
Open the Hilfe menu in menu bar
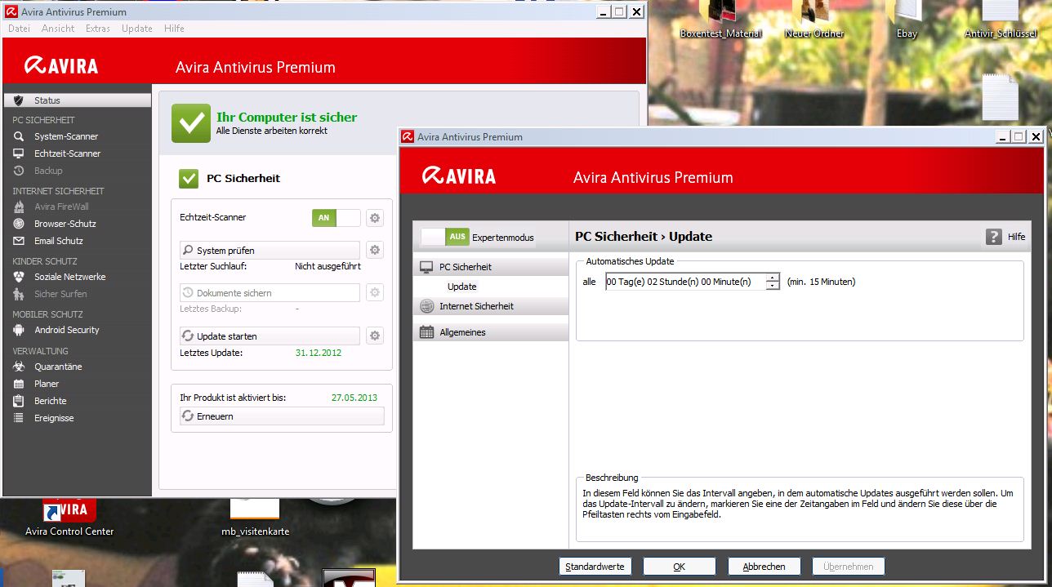tap(174, 28)
